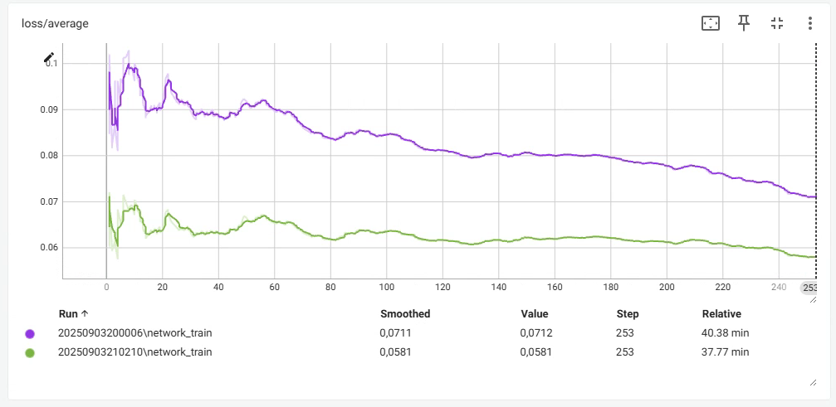
Task: Click the Step column header
Action: 627,314
